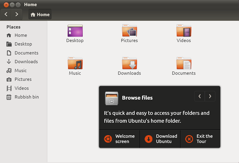The height and width of the screenshot is (163, 239).
Task: Select Home text in Places sidebar
Action: pos(21,35)
